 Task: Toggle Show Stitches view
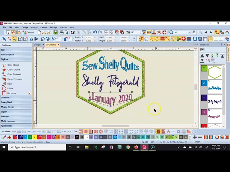click(141, 39)
